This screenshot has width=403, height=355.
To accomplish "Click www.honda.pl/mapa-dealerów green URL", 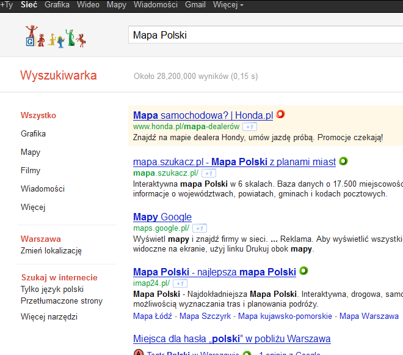I will (186, 127).
